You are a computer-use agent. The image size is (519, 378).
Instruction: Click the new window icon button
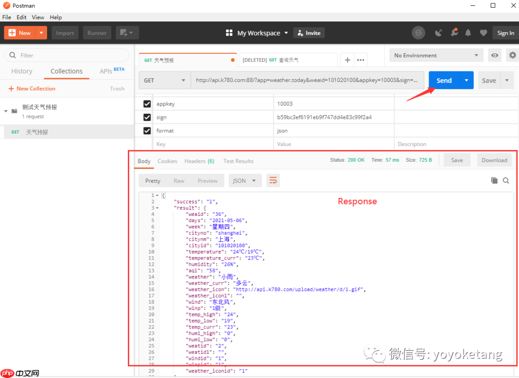pos(127,33)
